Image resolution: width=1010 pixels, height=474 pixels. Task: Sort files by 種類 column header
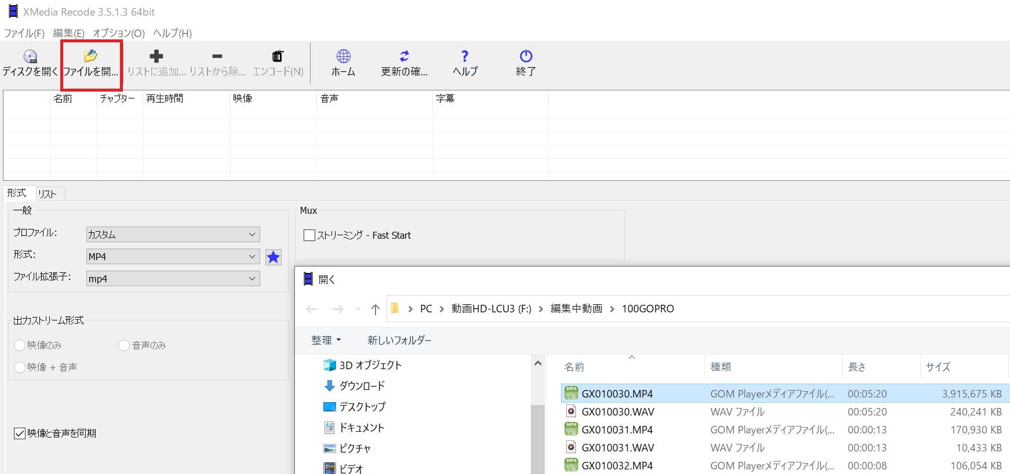(774, 367)
